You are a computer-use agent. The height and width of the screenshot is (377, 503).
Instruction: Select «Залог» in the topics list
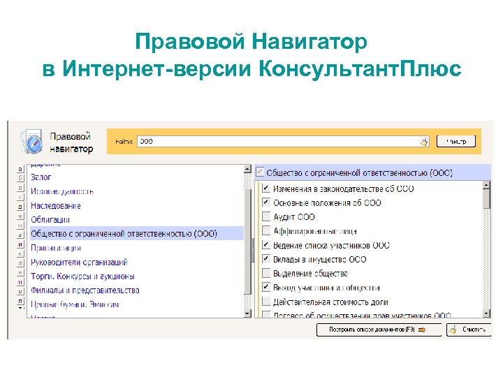(x=41, y=177)
